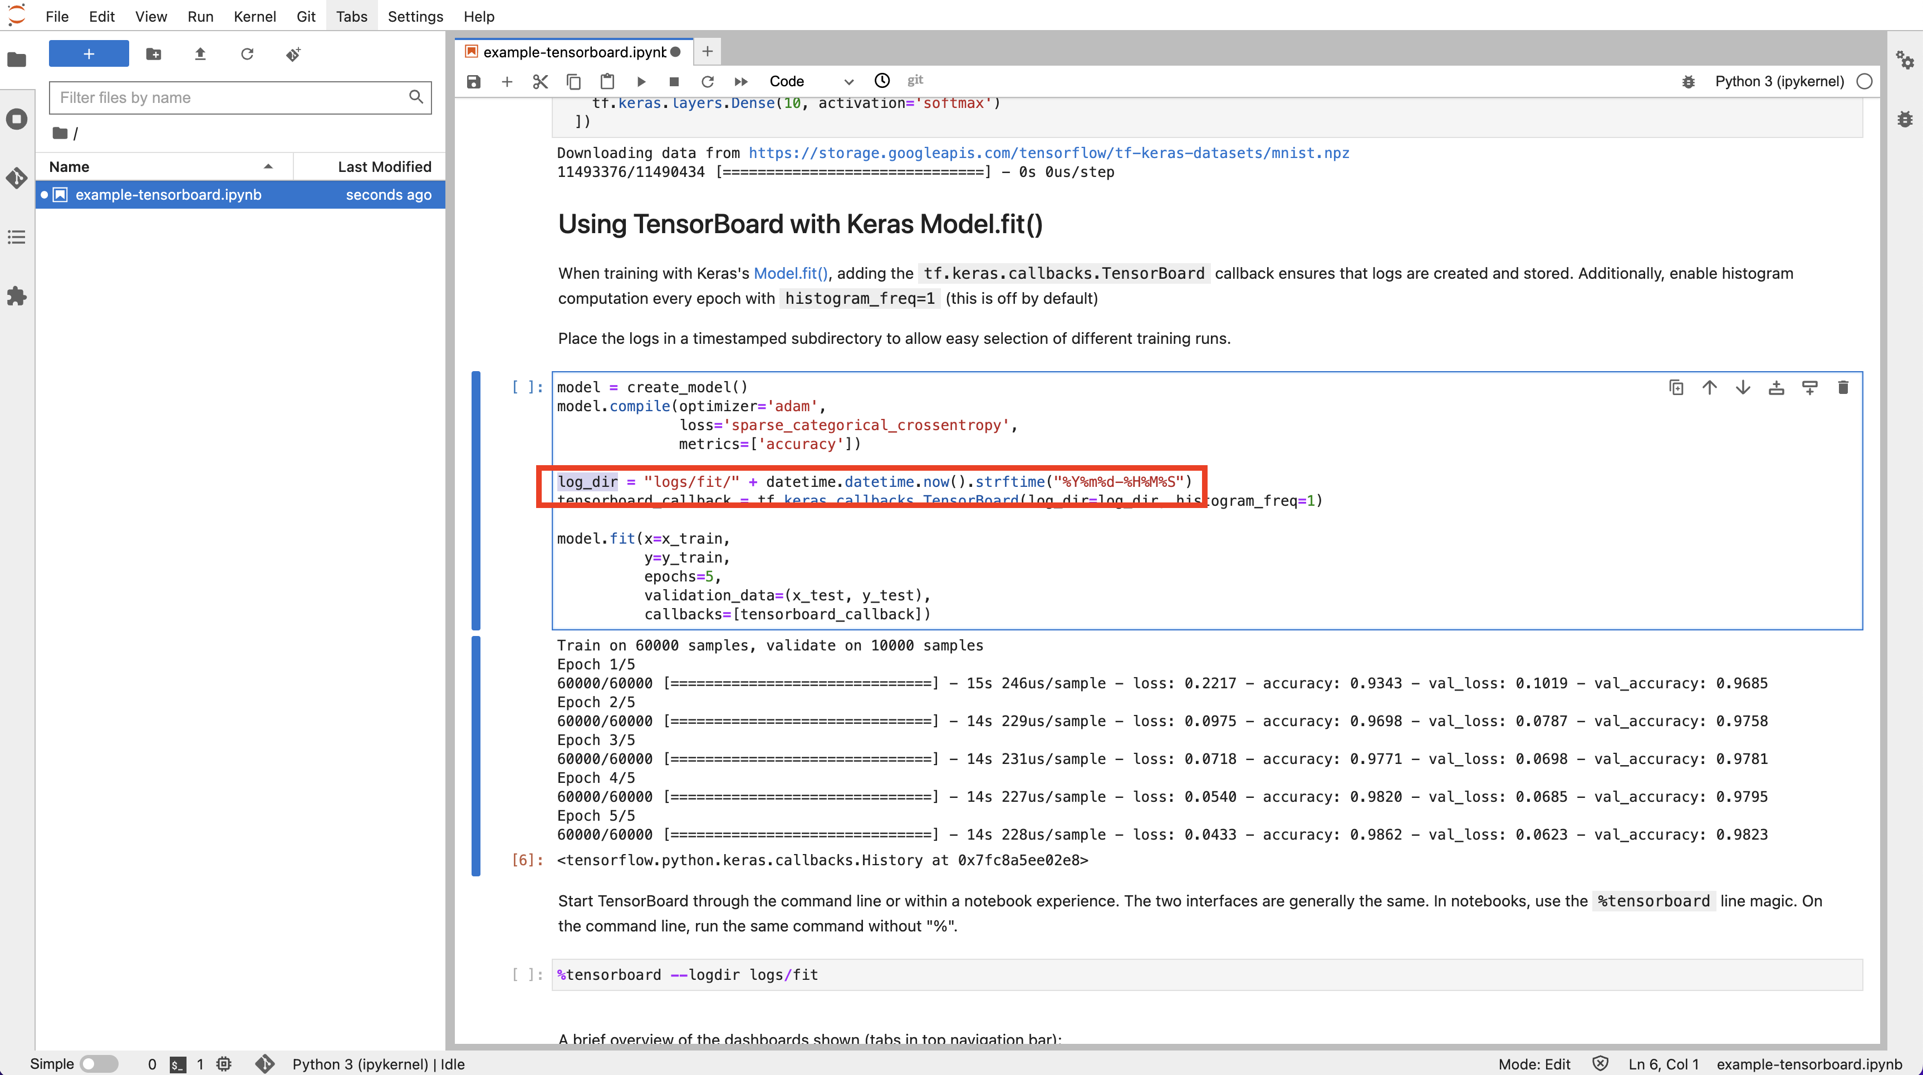
Task: Open the Git sidebar panel
Action: click(16, 177)
